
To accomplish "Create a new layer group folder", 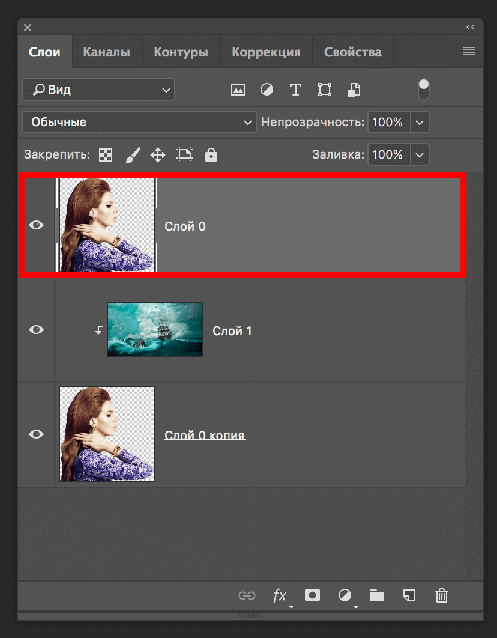I will click(x=377, y=595).
